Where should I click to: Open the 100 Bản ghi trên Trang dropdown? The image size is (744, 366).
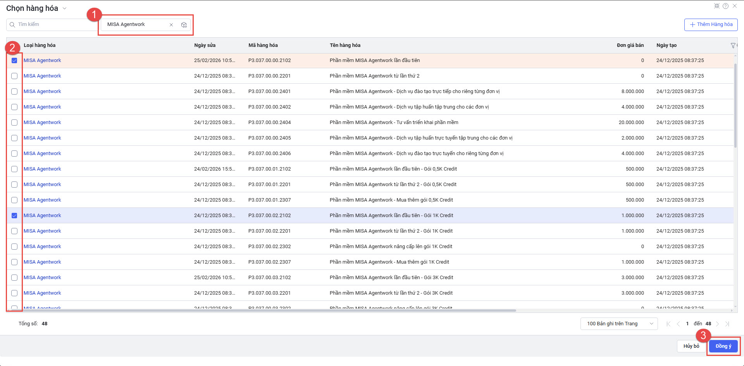(x=619, y=324)
